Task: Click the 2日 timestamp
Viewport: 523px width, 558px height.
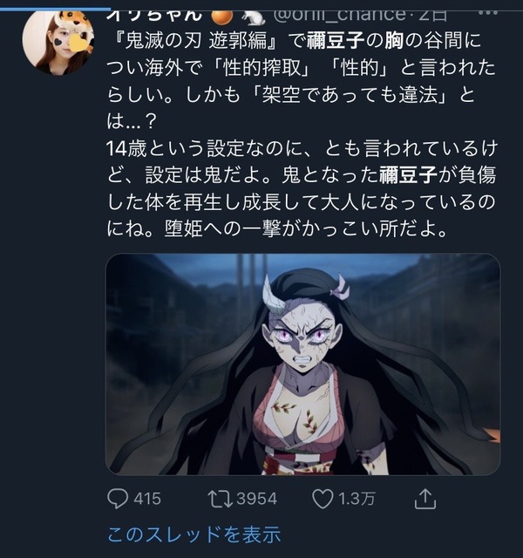Action: (x=432, y=16)
